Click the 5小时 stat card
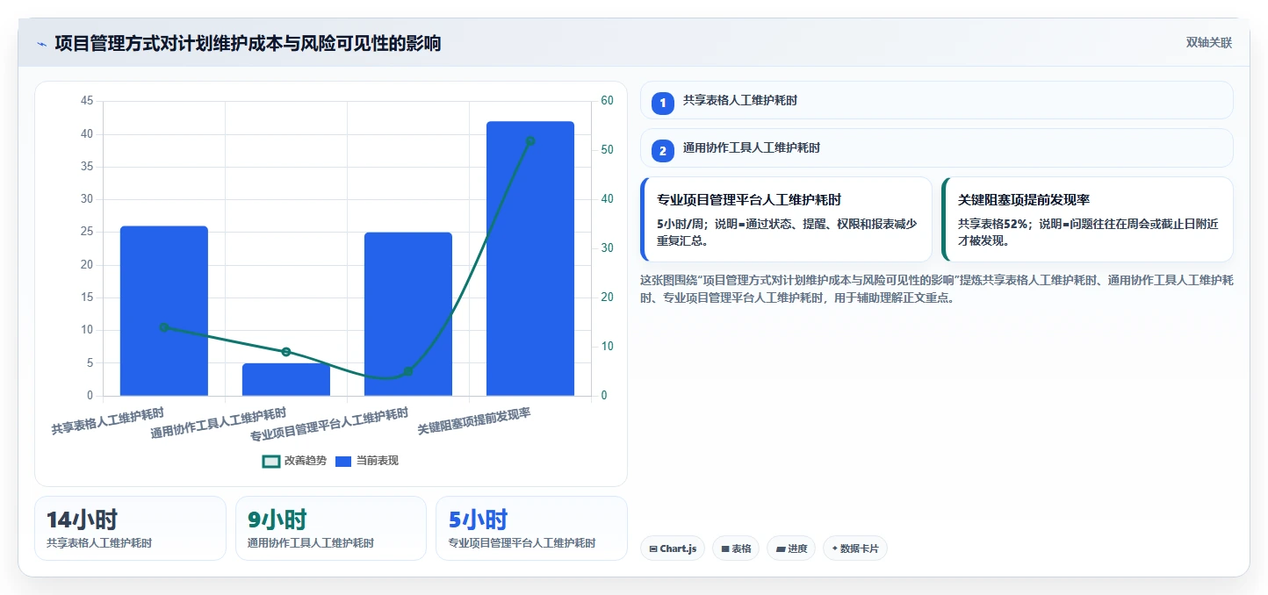Viewport: 1268px width, 595px height. pyautogui.click(x=531, y=528)
